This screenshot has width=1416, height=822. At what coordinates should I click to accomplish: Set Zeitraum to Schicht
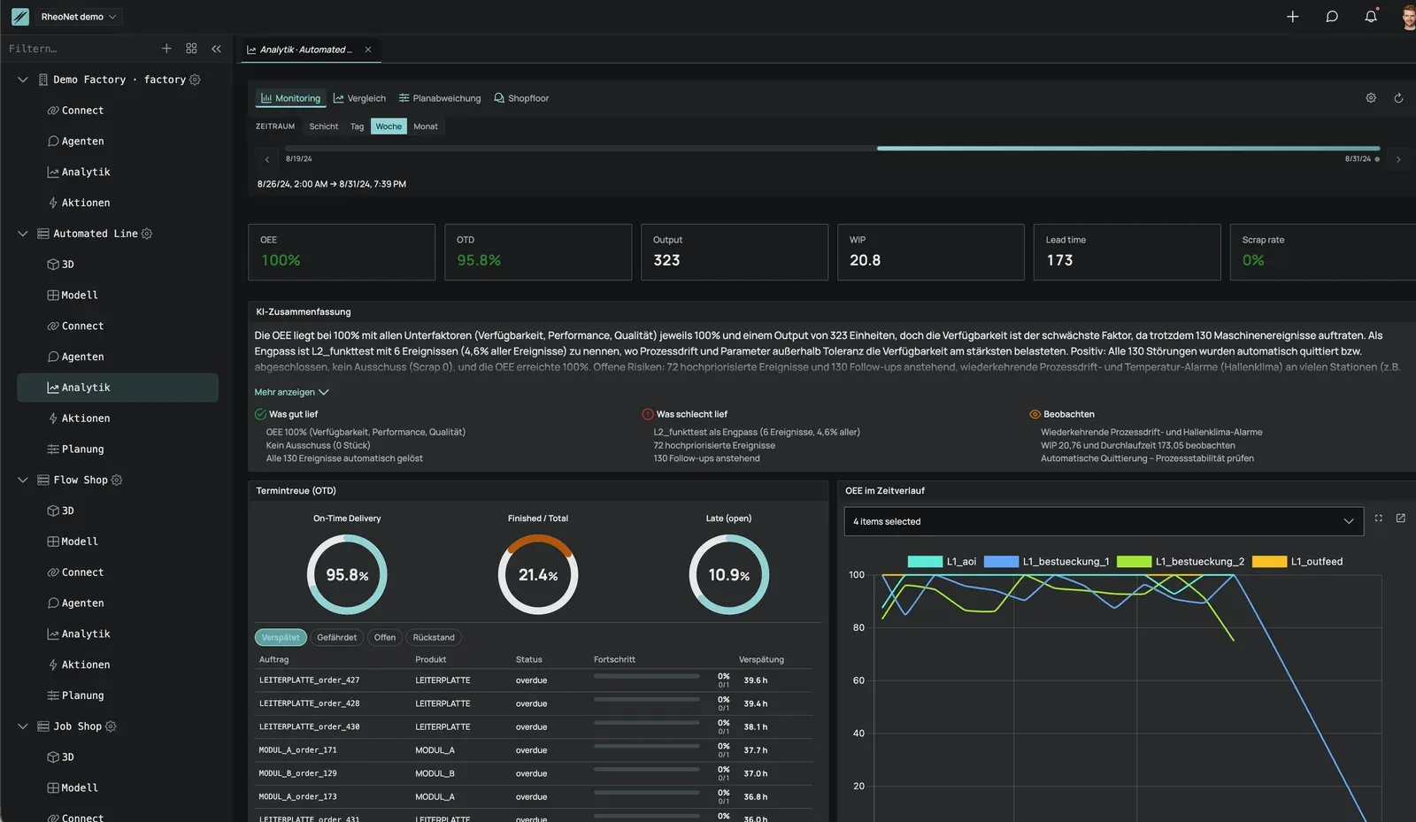pos(323,127)
